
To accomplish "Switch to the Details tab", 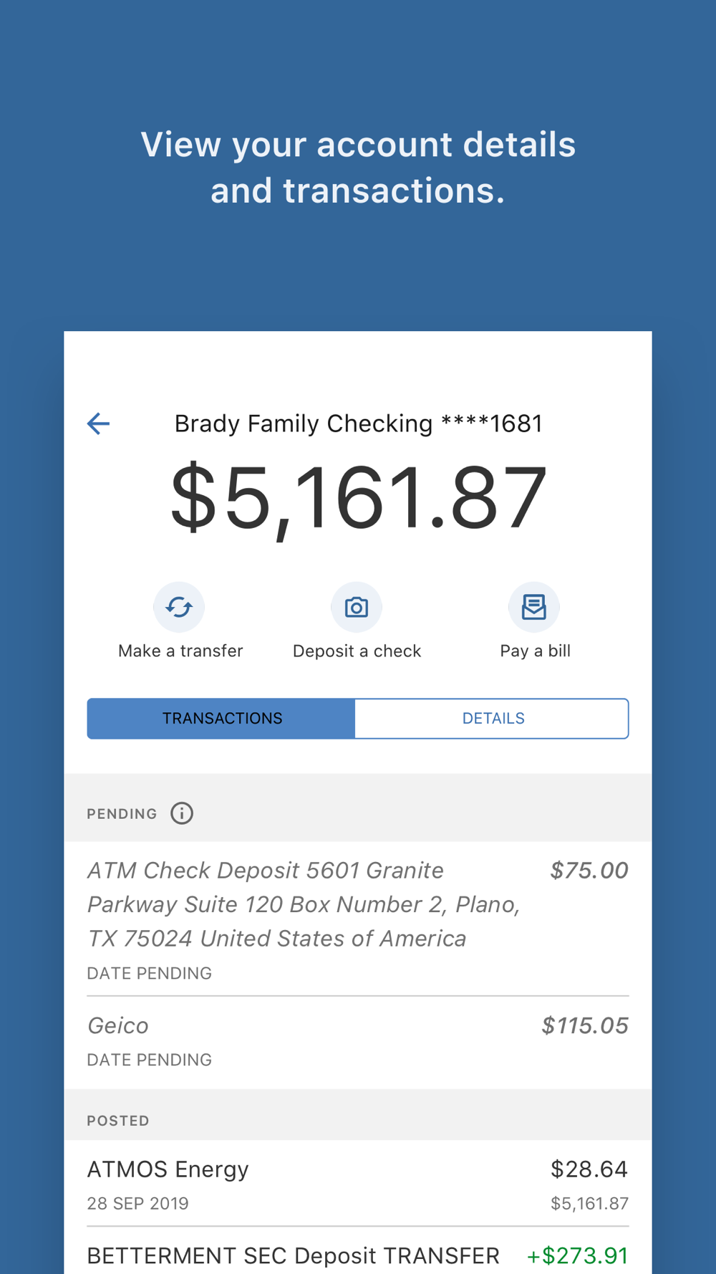I will 492,718.
